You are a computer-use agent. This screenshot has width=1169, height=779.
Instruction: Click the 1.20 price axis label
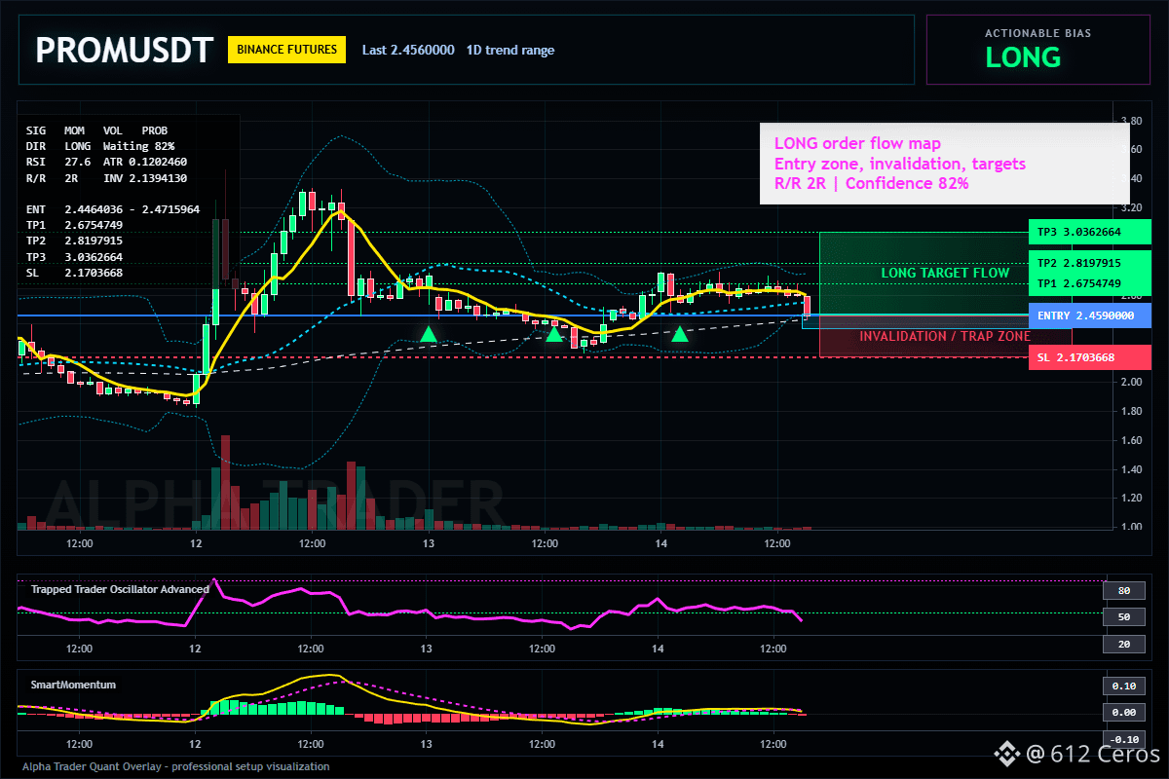click(x=1130, y=499)
